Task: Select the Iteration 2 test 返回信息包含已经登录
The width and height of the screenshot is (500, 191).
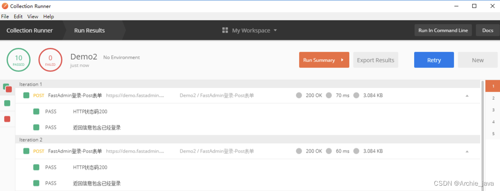Action: coord(97,183)
